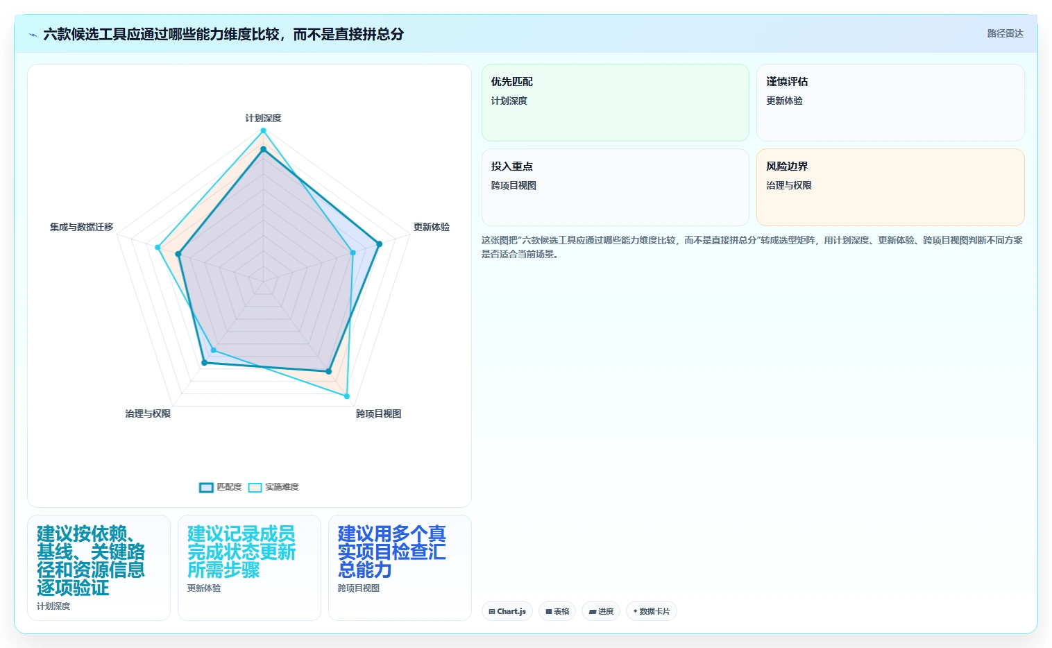Click the lightning icon beside the title
This screenshot has height=648, width=1052.
click(33, 34)
